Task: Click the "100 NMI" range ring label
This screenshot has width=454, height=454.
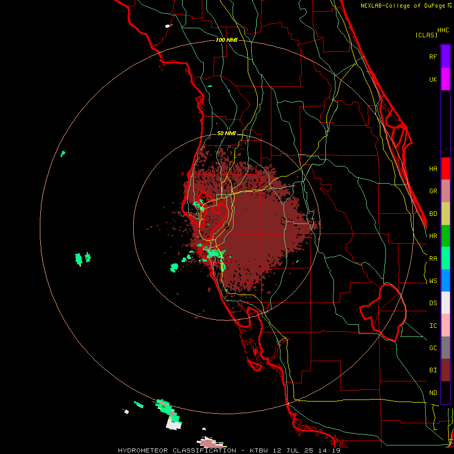Action: point(226,40)
